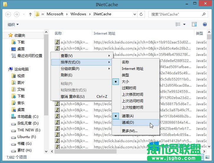Image resolution: width=214 pixels, height=163 pixels.
Task: Click the Up one level arrow
Action: click(30, 14)
